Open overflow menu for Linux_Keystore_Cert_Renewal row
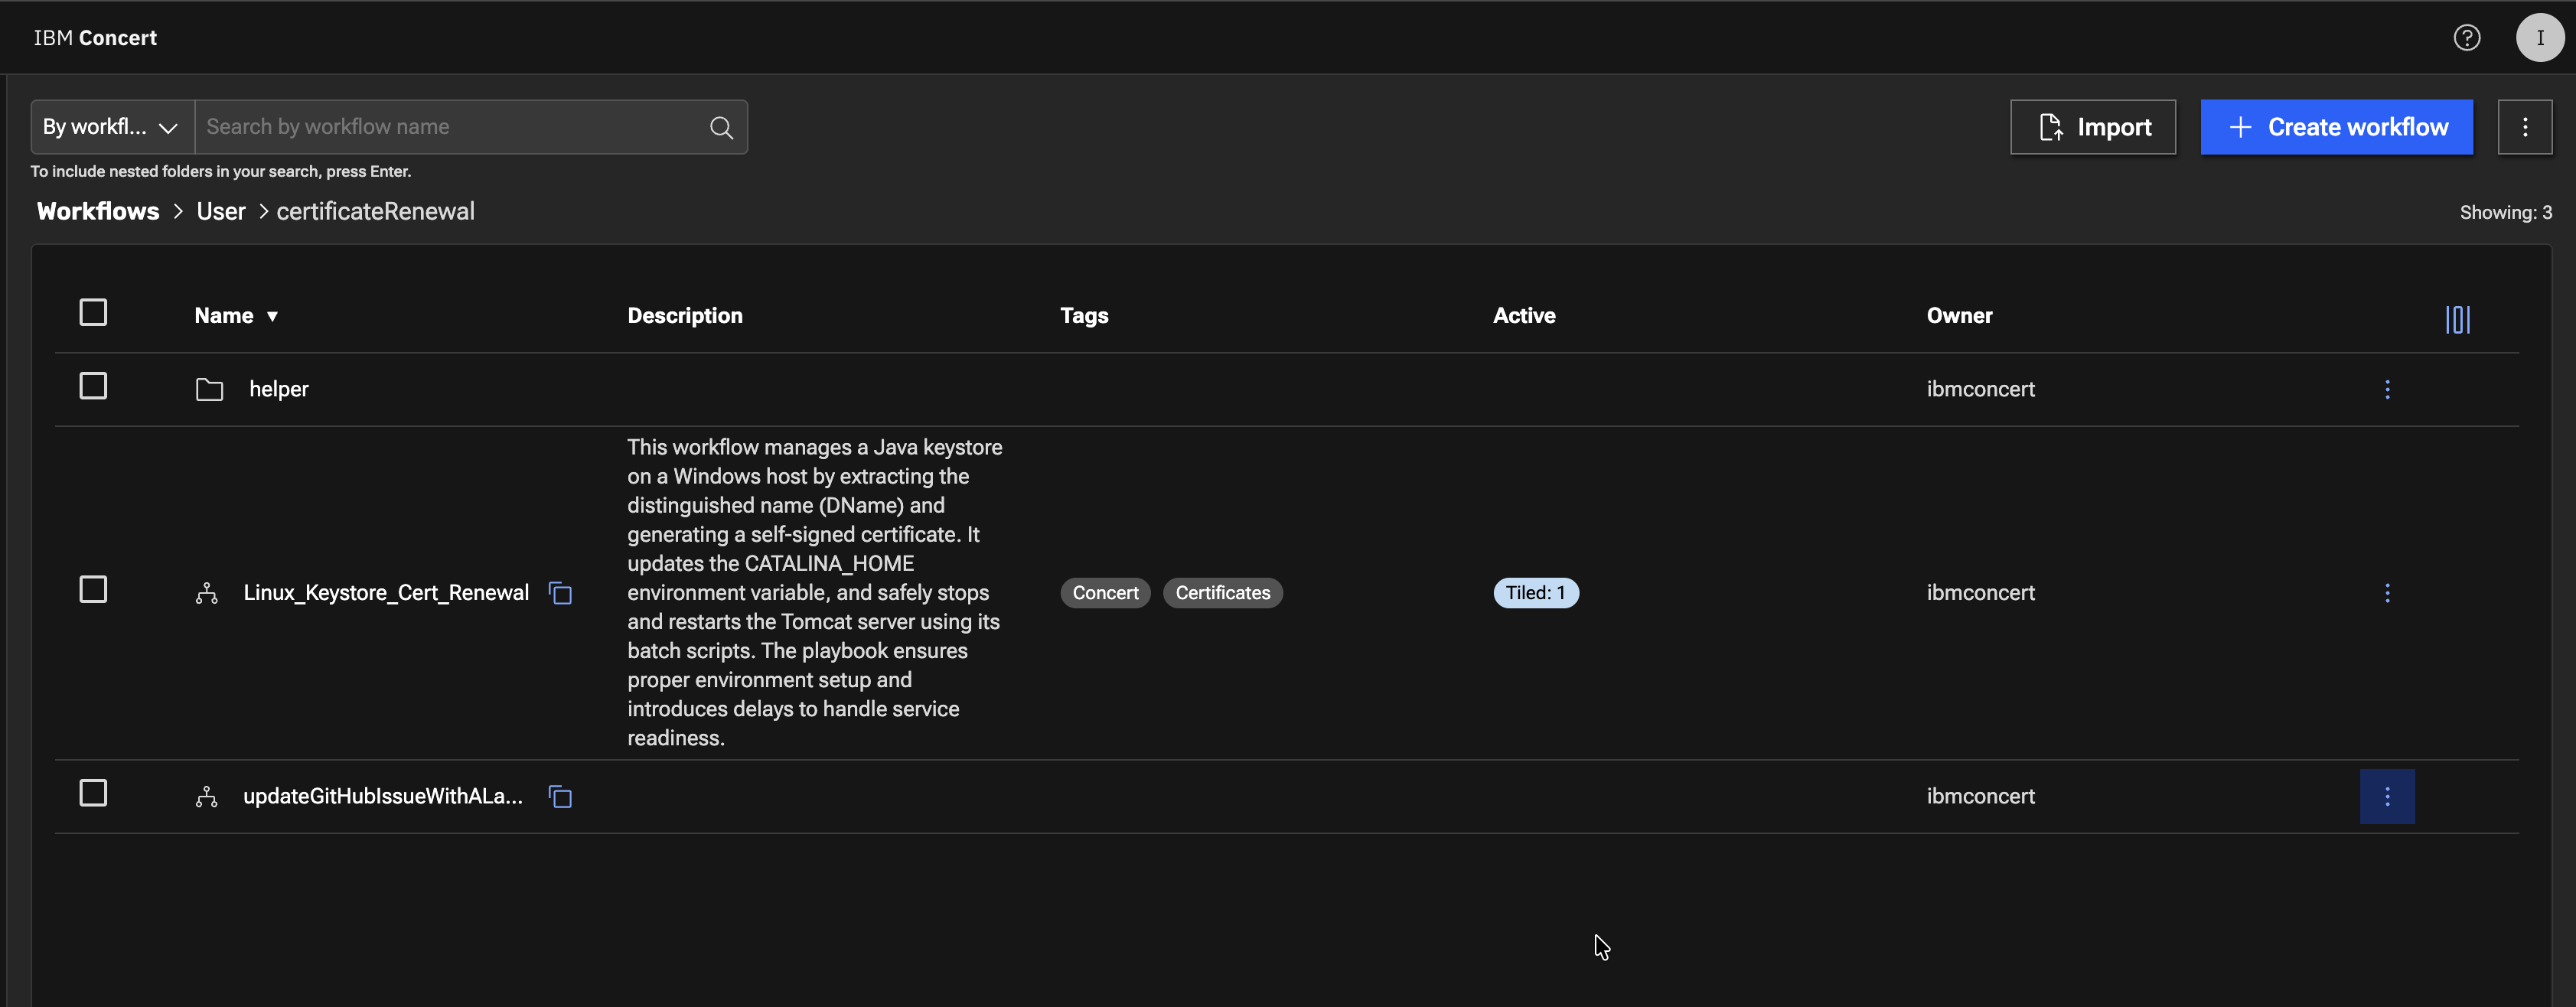Viewport: 2576px width, 1007px height. (x=2387, y=593)
